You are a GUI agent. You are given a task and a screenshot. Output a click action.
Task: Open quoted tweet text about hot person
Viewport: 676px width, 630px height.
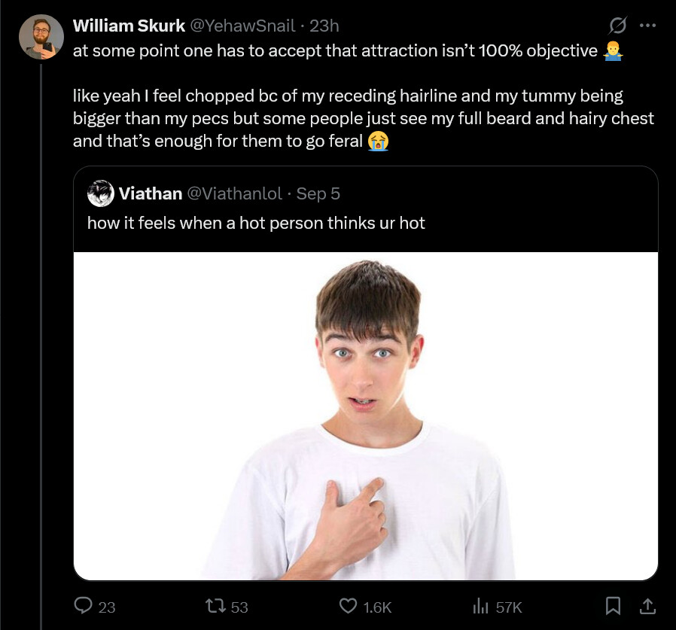(x=256, y=223)
